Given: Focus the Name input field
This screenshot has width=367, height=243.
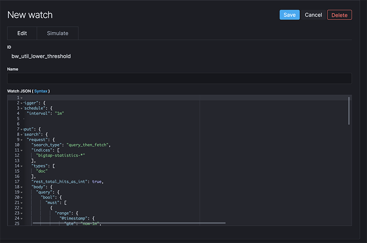Looking at the screenshot, I should coord(179,78).
